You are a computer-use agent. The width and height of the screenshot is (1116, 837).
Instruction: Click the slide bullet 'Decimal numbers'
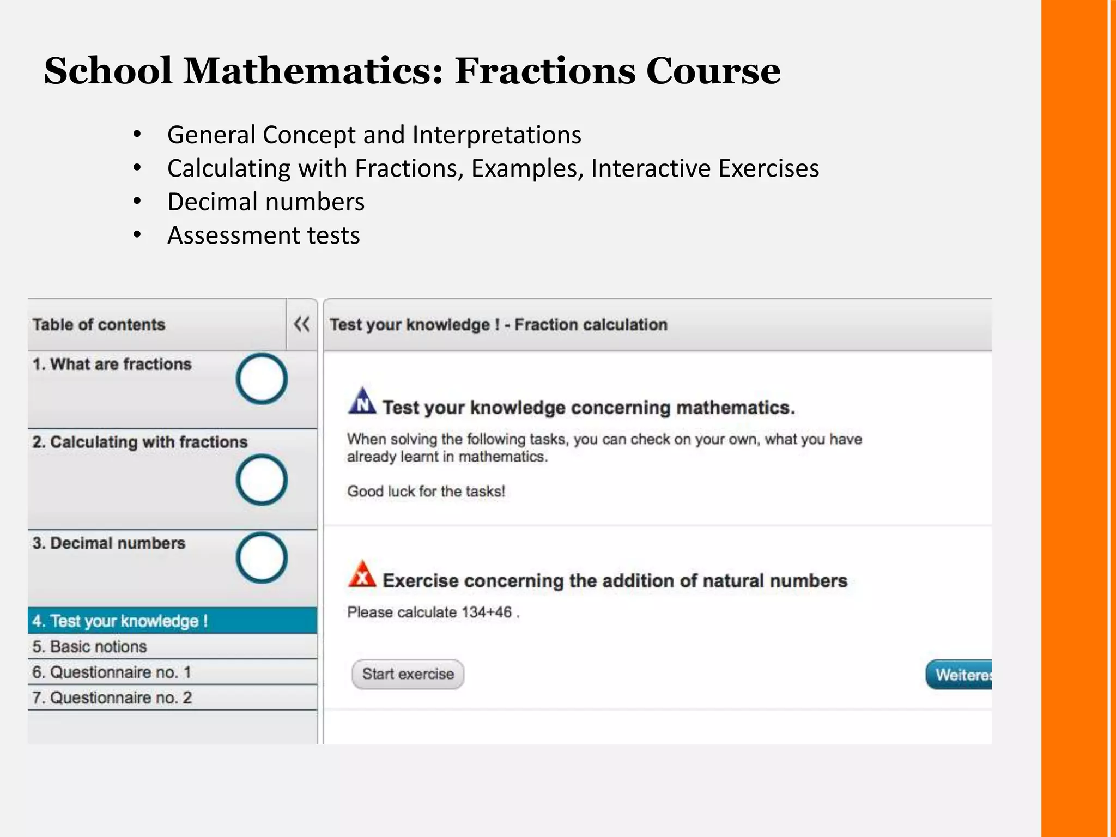point(266,202)
